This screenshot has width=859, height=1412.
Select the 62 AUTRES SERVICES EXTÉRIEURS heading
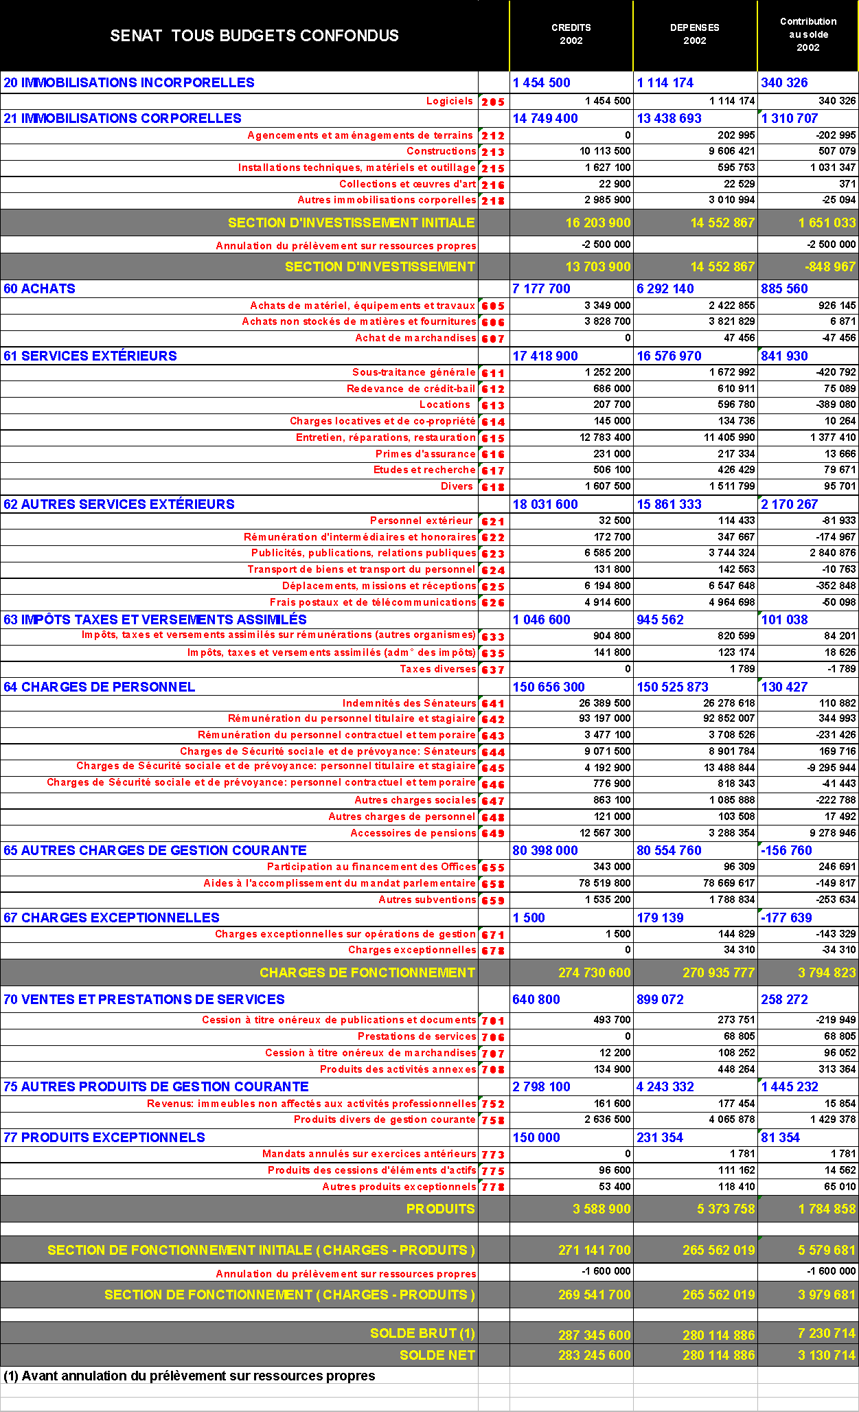(x=119, y=504)
